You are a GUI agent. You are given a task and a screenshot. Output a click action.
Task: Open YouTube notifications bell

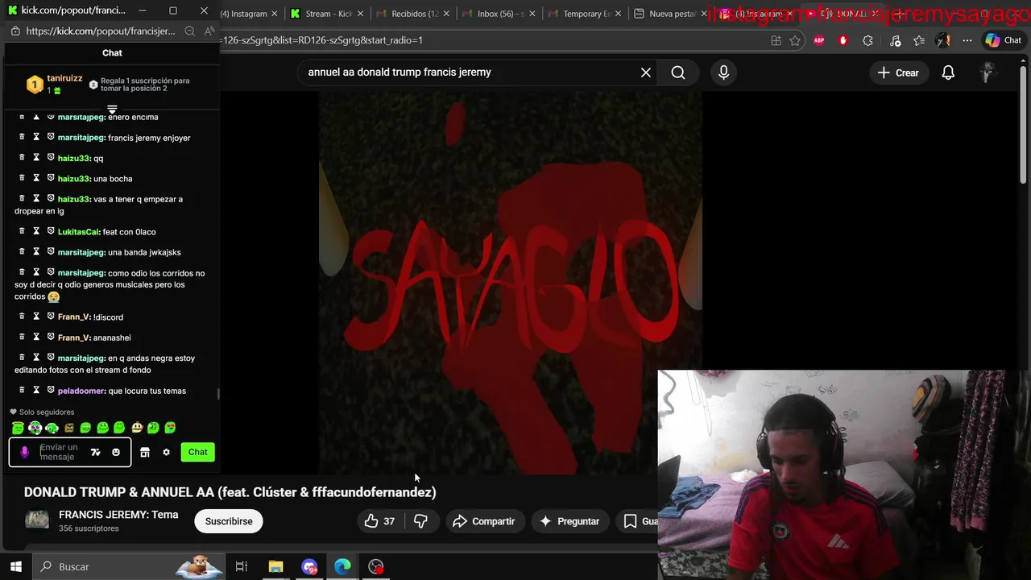click(x=948, y=72)
